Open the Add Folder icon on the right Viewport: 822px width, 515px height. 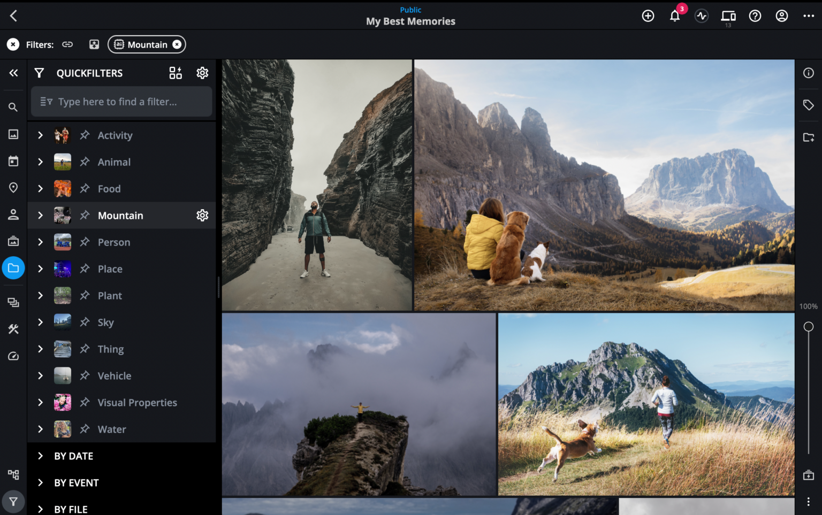point(809,137)
